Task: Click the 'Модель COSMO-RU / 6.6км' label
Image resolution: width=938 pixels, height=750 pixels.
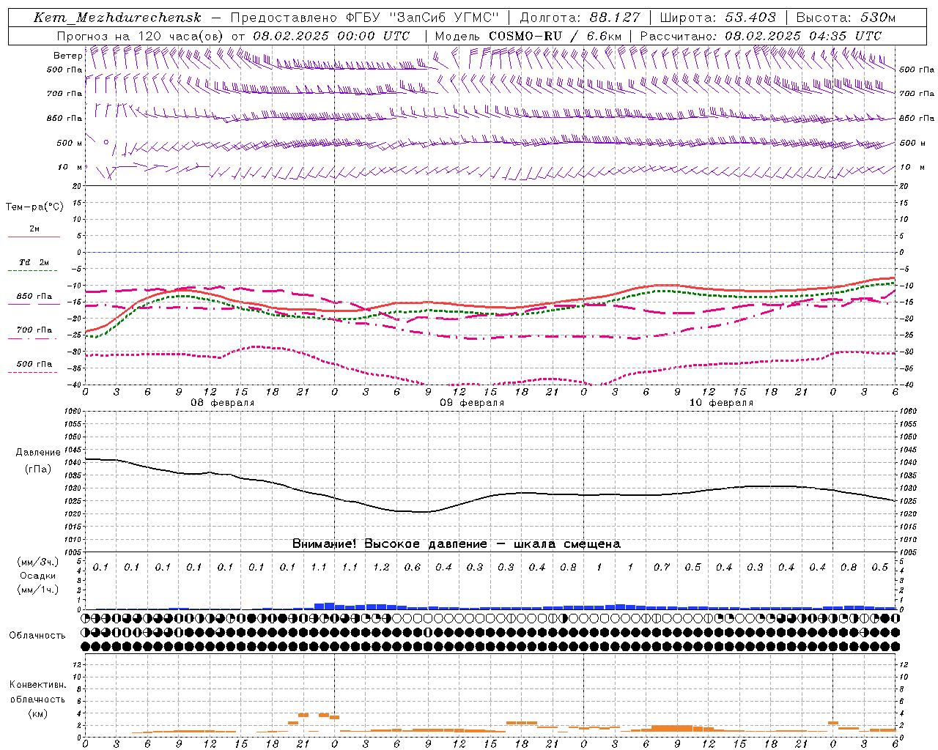Action: [x=528, y=36]
